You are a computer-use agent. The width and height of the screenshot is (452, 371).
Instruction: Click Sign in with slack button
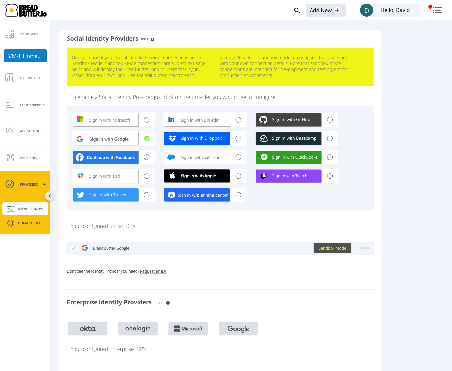click(x=105, y=176)
